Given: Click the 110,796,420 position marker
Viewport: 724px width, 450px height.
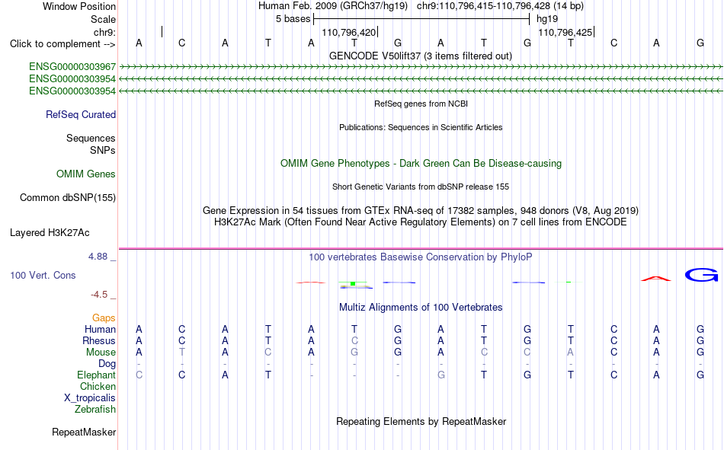Looking at the screenshot, I should click(350, 32).
